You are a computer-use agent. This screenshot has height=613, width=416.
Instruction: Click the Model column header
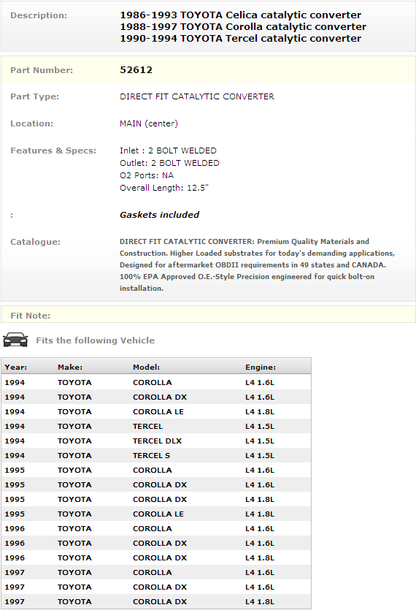[x=146, y=367]
